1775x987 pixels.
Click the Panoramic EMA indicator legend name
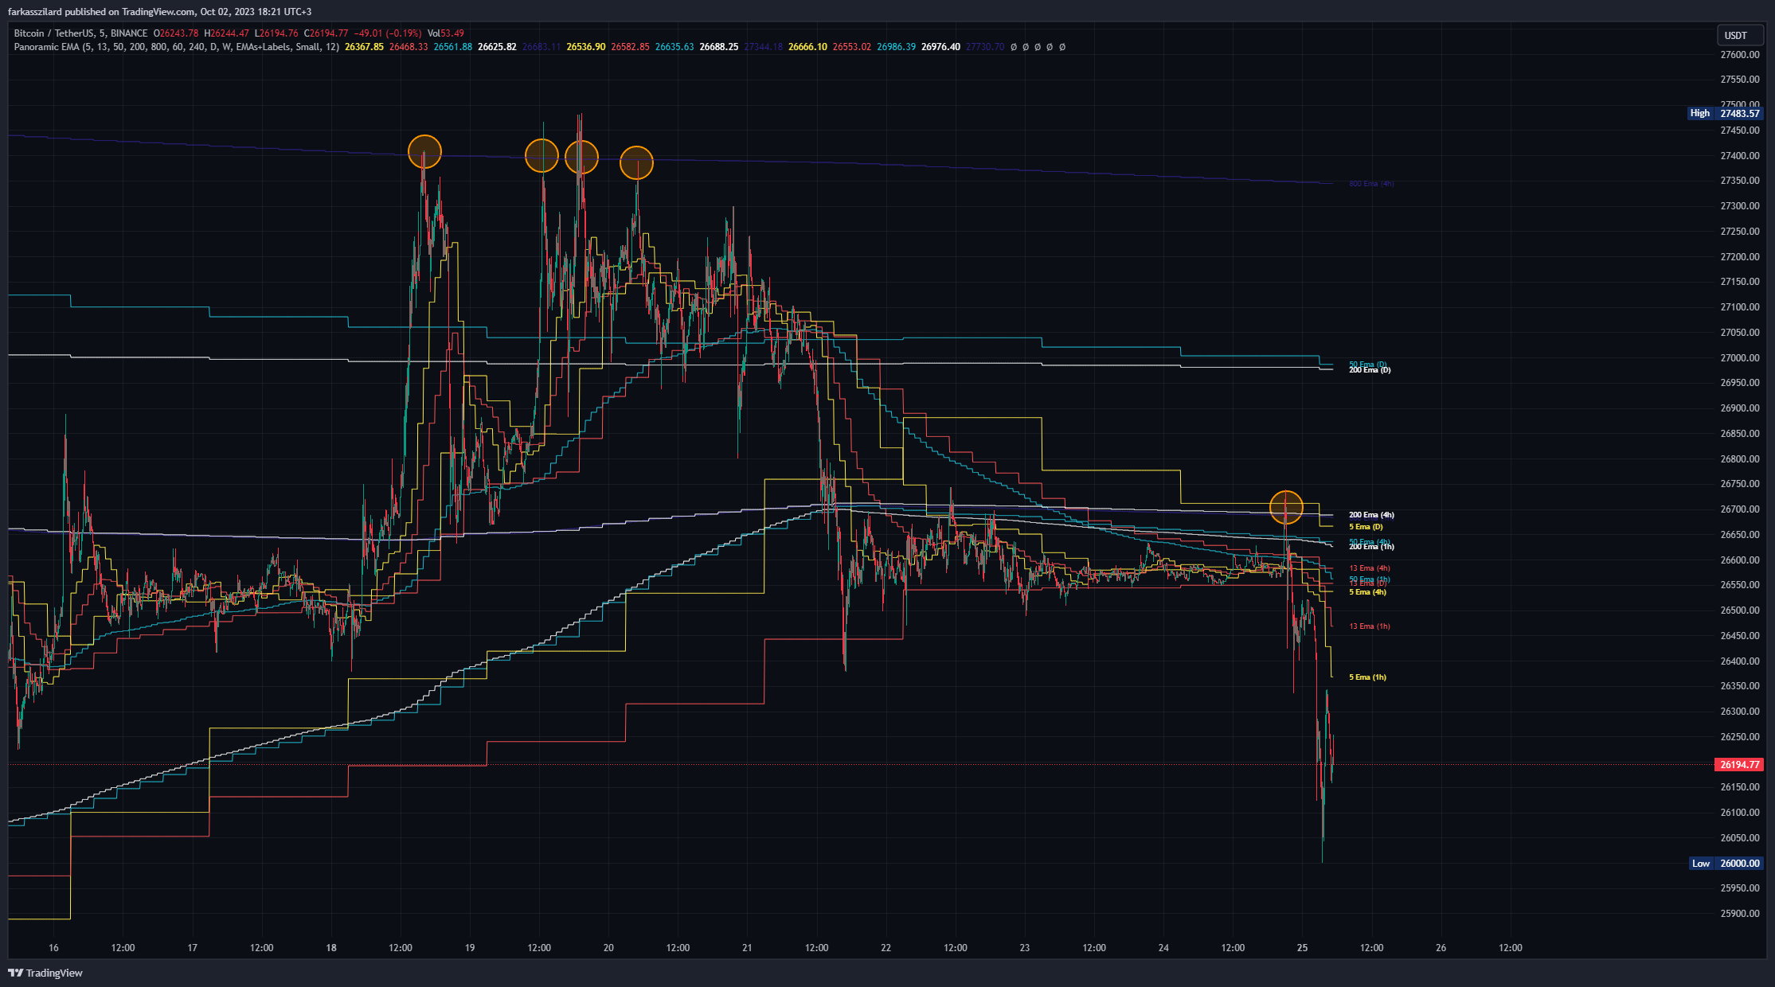[177, 47]
